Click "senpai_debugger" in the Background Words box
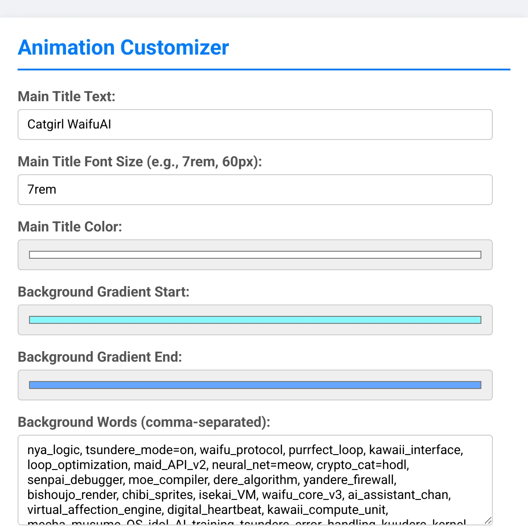The width and height of the screenshot is (528, 528). pyautogui.click(x=75, y=480)
